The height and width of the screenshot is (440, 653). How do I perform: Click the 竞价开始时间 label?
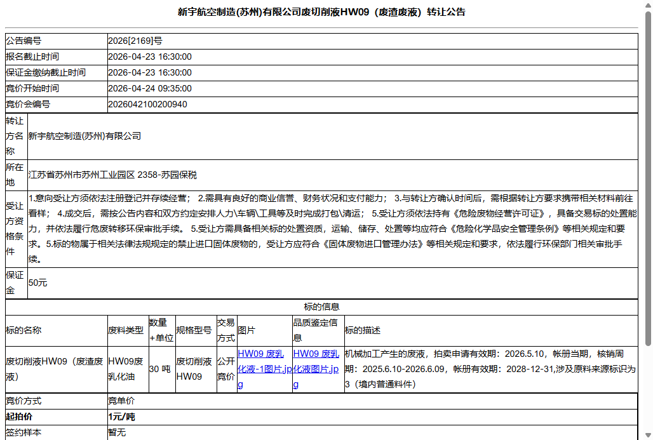click(x=32, y=89)
